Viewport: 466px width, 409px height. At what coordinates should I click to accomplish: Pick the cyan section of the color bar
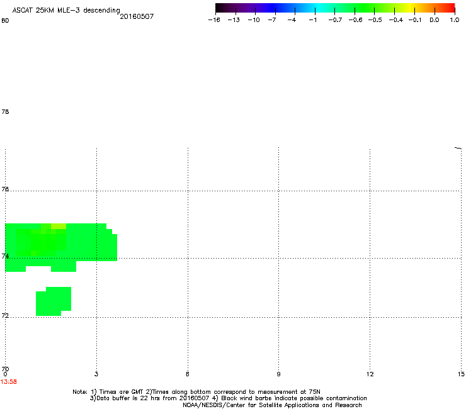(319, 8)
